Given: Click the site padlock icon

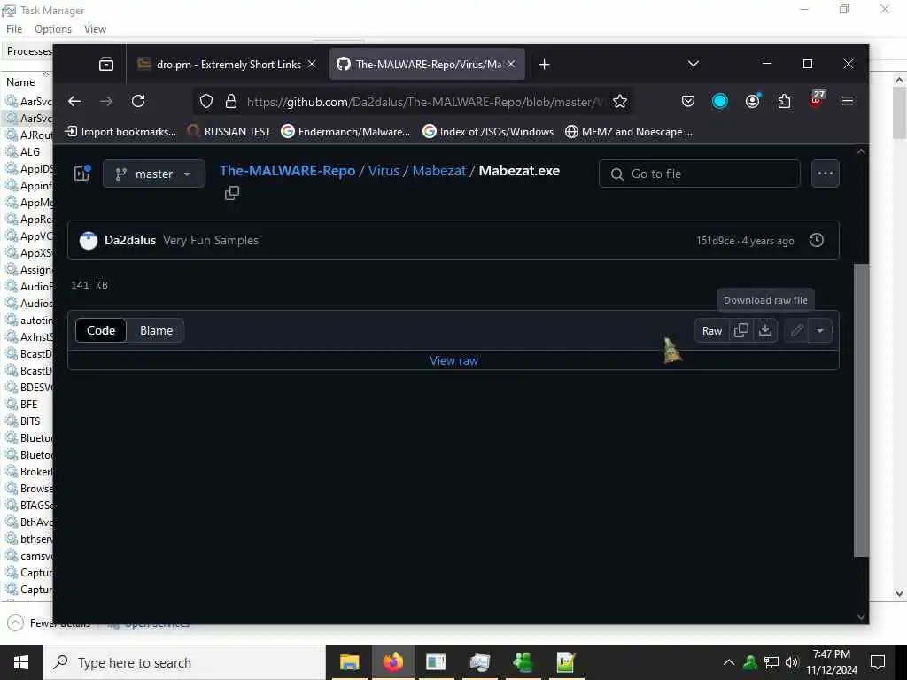Looking at the screenshot, I should [231, 102].
